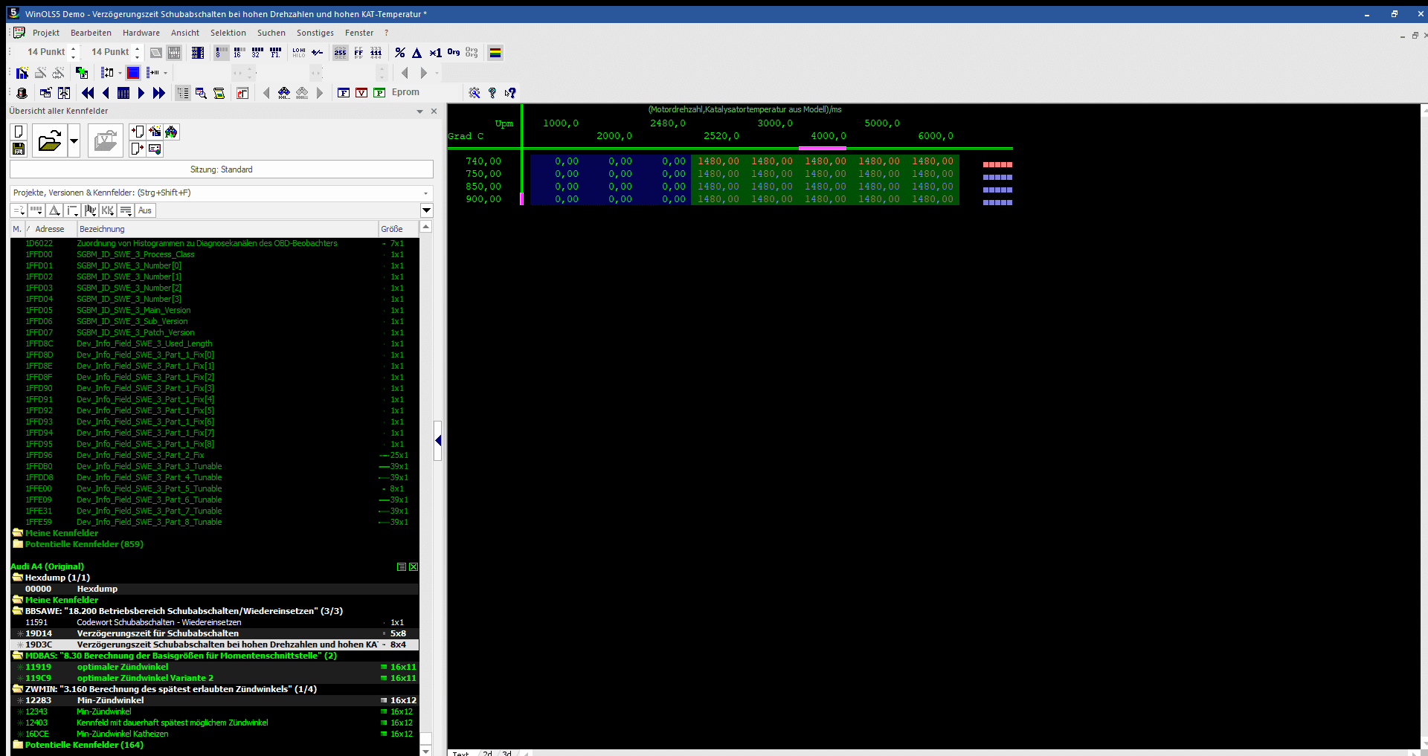Open dropdown arrow beside open-folder button
This screenshot has width=1428, height=756.
[74, 140]
